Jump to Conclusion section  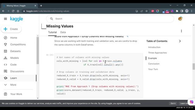[x=154, y=64]
